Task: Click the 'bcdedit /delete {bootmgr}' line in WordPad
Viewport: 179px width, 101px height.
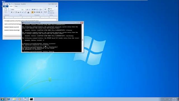Action: click(12, 30)
